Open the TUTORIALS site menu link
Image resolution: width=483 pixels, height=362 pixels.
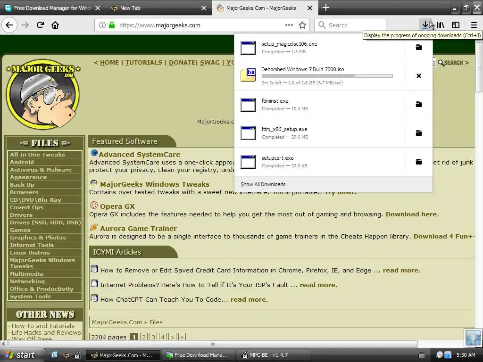[143, 63]
